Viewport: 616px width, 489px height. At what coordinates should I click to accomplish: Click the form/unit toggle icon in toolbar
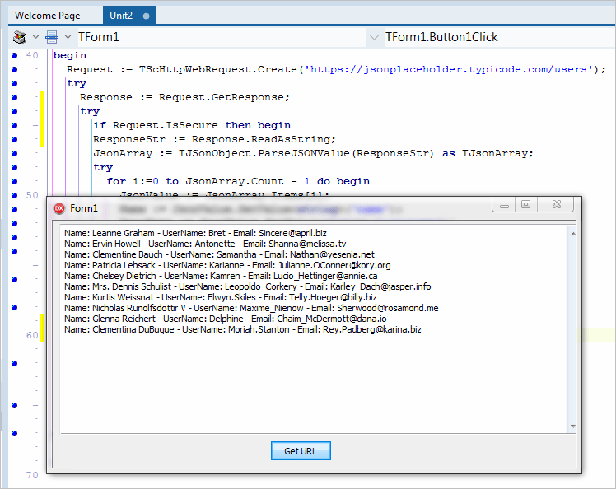click(52, 37)
